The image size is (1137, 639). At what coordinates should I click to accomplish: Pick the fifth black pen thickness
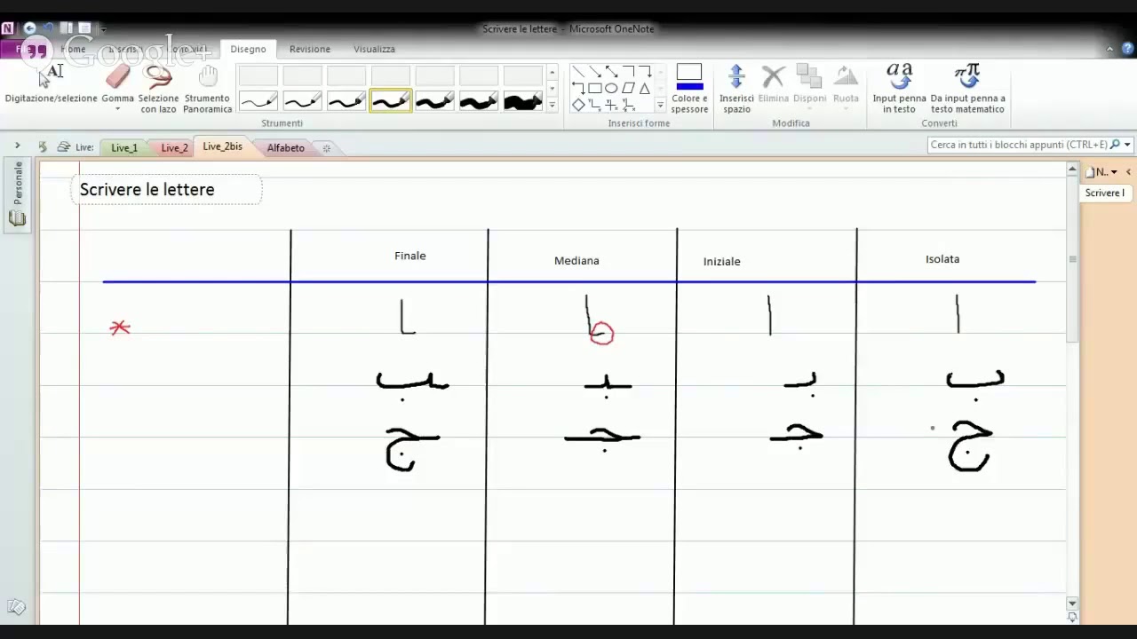click(434, 101)
